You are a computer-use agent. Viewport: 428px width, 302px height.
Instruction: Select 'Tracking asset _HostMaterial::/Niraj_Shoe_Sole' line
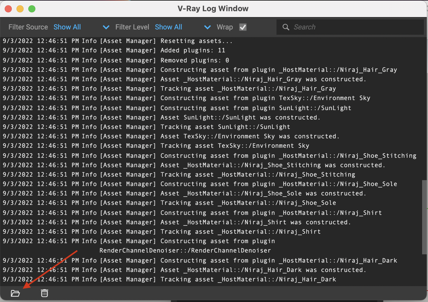(169, 203)
